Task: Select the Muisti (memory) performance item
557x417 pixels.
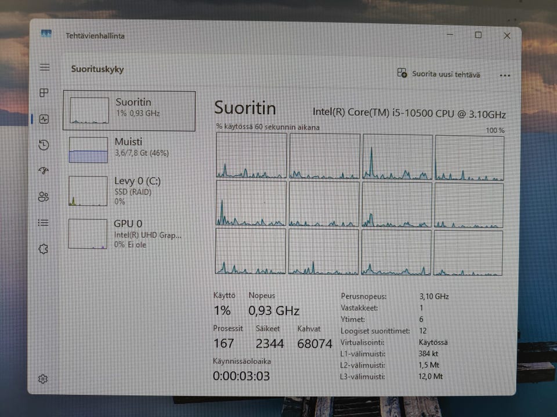Action: click(129, 149)
